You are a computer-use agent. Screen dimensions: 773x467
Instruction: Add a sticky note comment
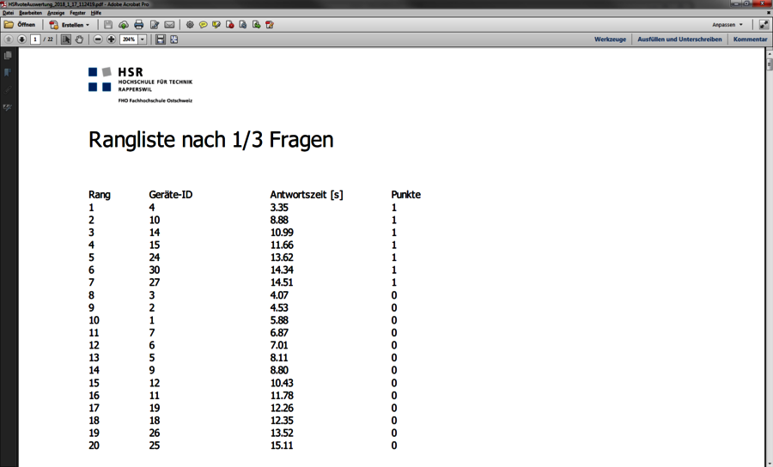pyautogui.click(x=203, y=25)
